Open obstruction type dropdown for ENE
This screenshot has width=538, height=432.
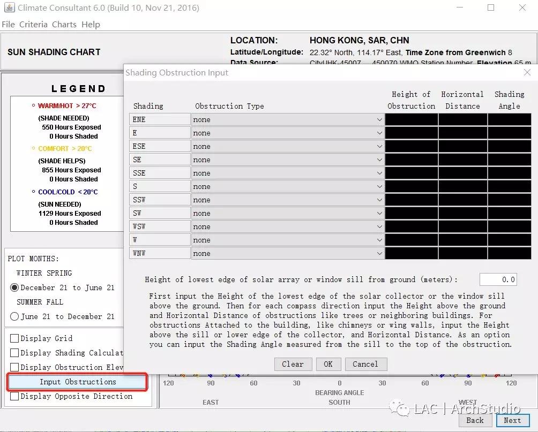tap(288, 120)
